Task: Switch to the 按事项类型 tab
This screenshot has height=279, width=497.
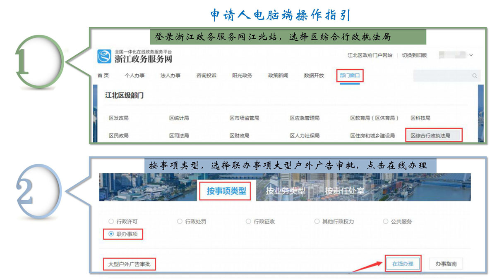Action: click(x=226, y=191)
